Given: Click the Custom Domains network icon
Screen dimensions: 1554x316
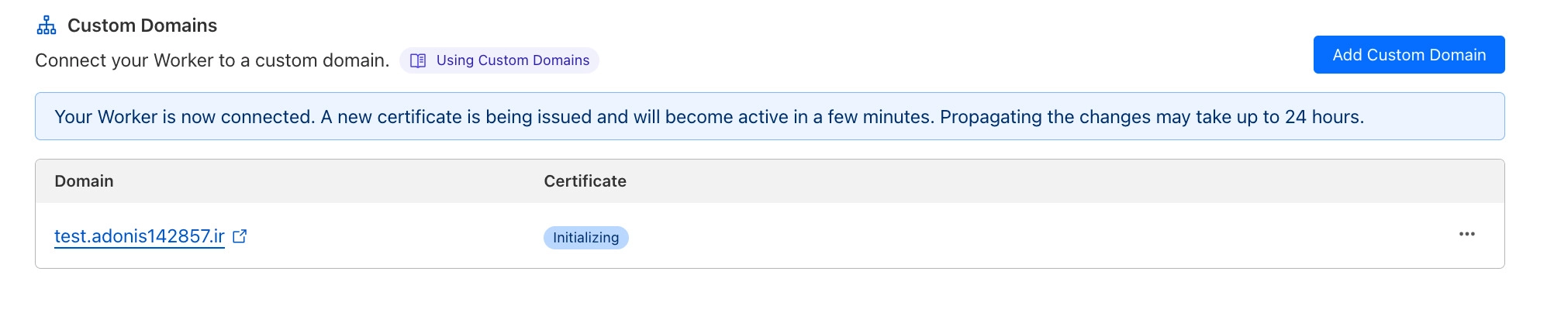Looking at the screenshot, I should pos(47,26).
